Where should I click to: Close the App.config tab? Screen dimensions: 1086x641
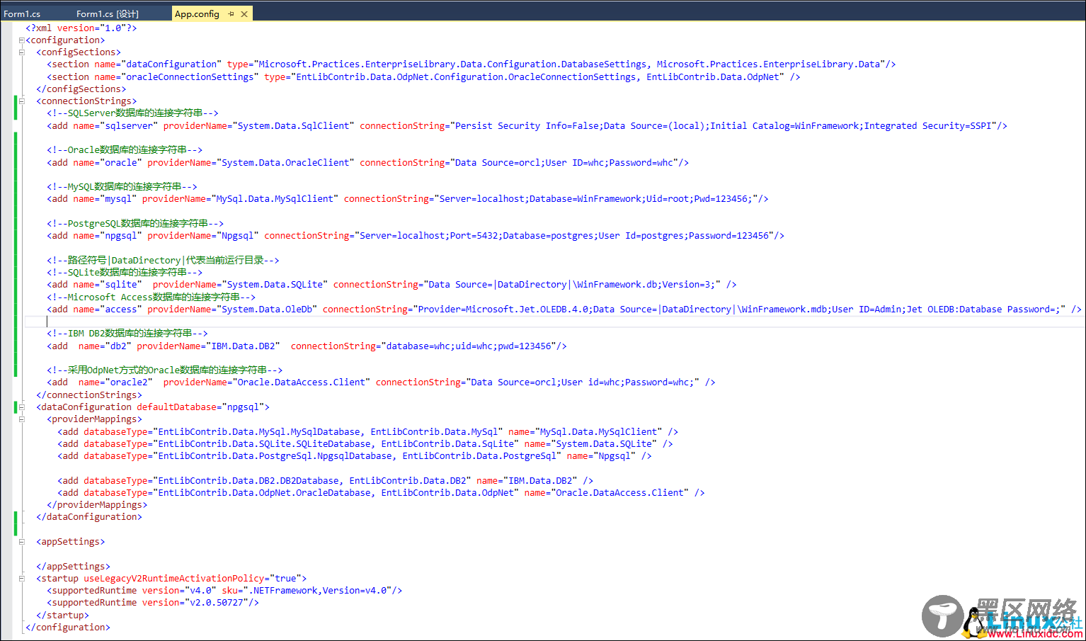[x=244, y=14]
